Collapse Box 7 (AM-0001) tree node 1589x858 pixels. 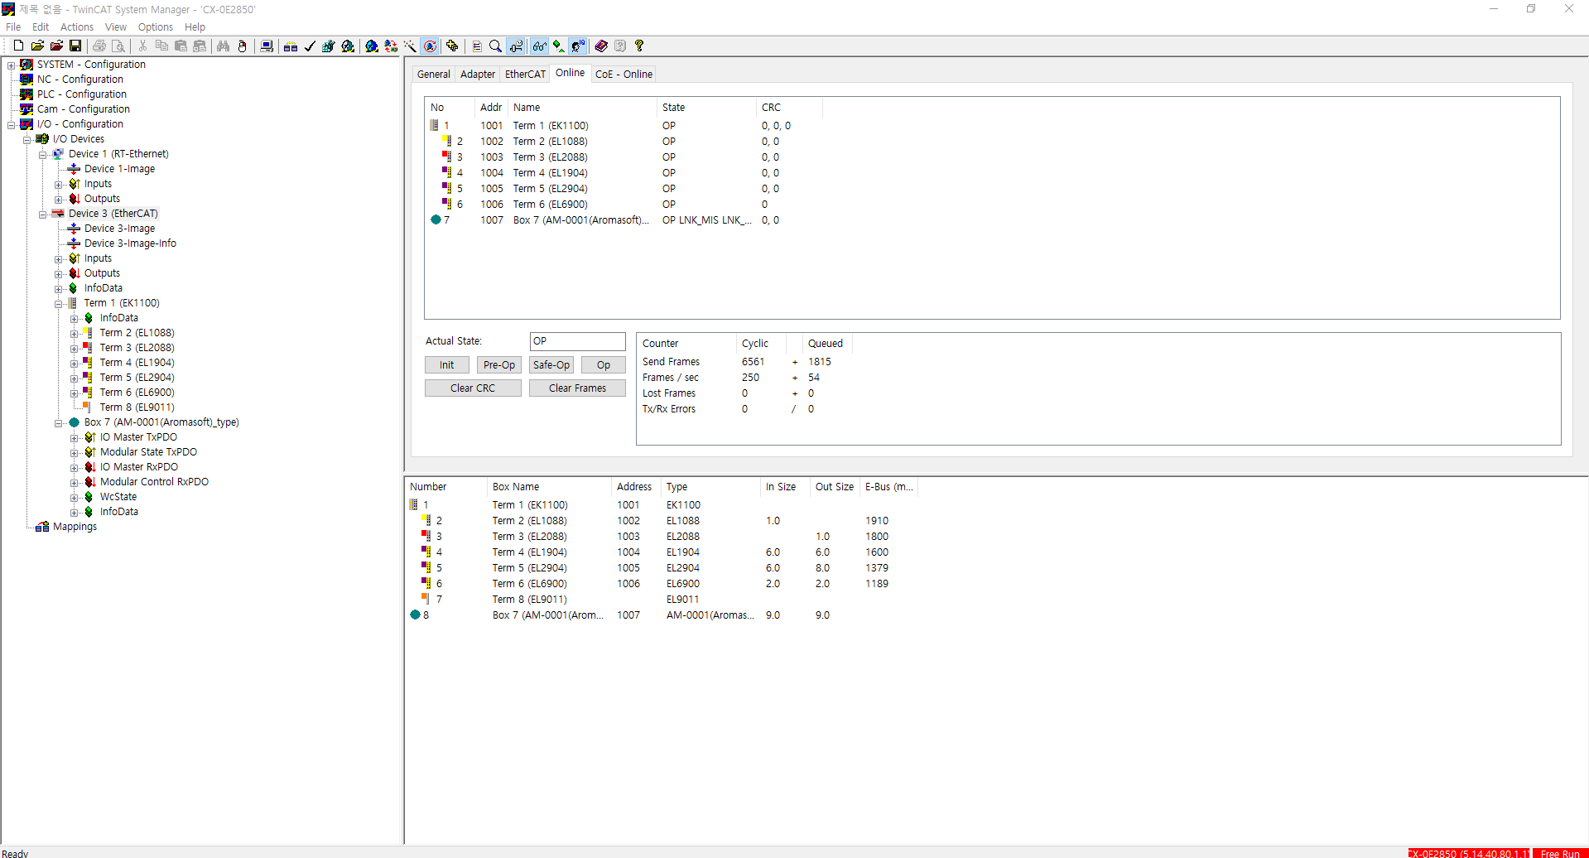[58, 423]
